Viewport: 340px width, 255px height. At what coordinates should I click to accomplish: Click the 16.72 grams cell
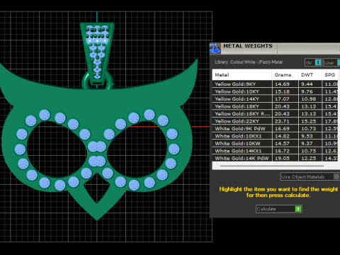coord(285,151)
